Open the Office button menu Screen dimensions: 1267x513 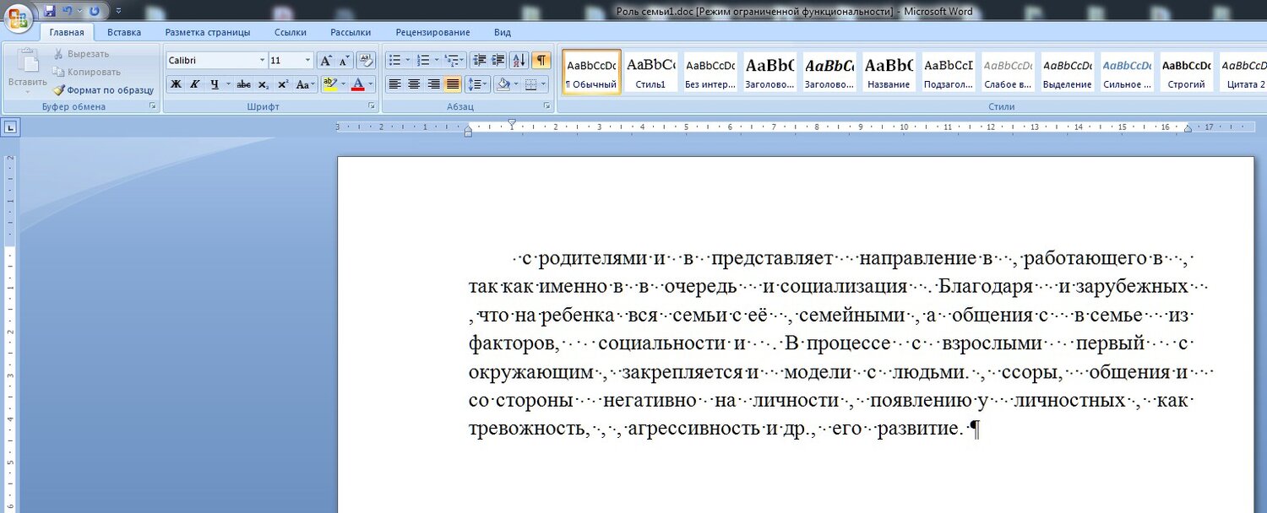tap(19, 19)
